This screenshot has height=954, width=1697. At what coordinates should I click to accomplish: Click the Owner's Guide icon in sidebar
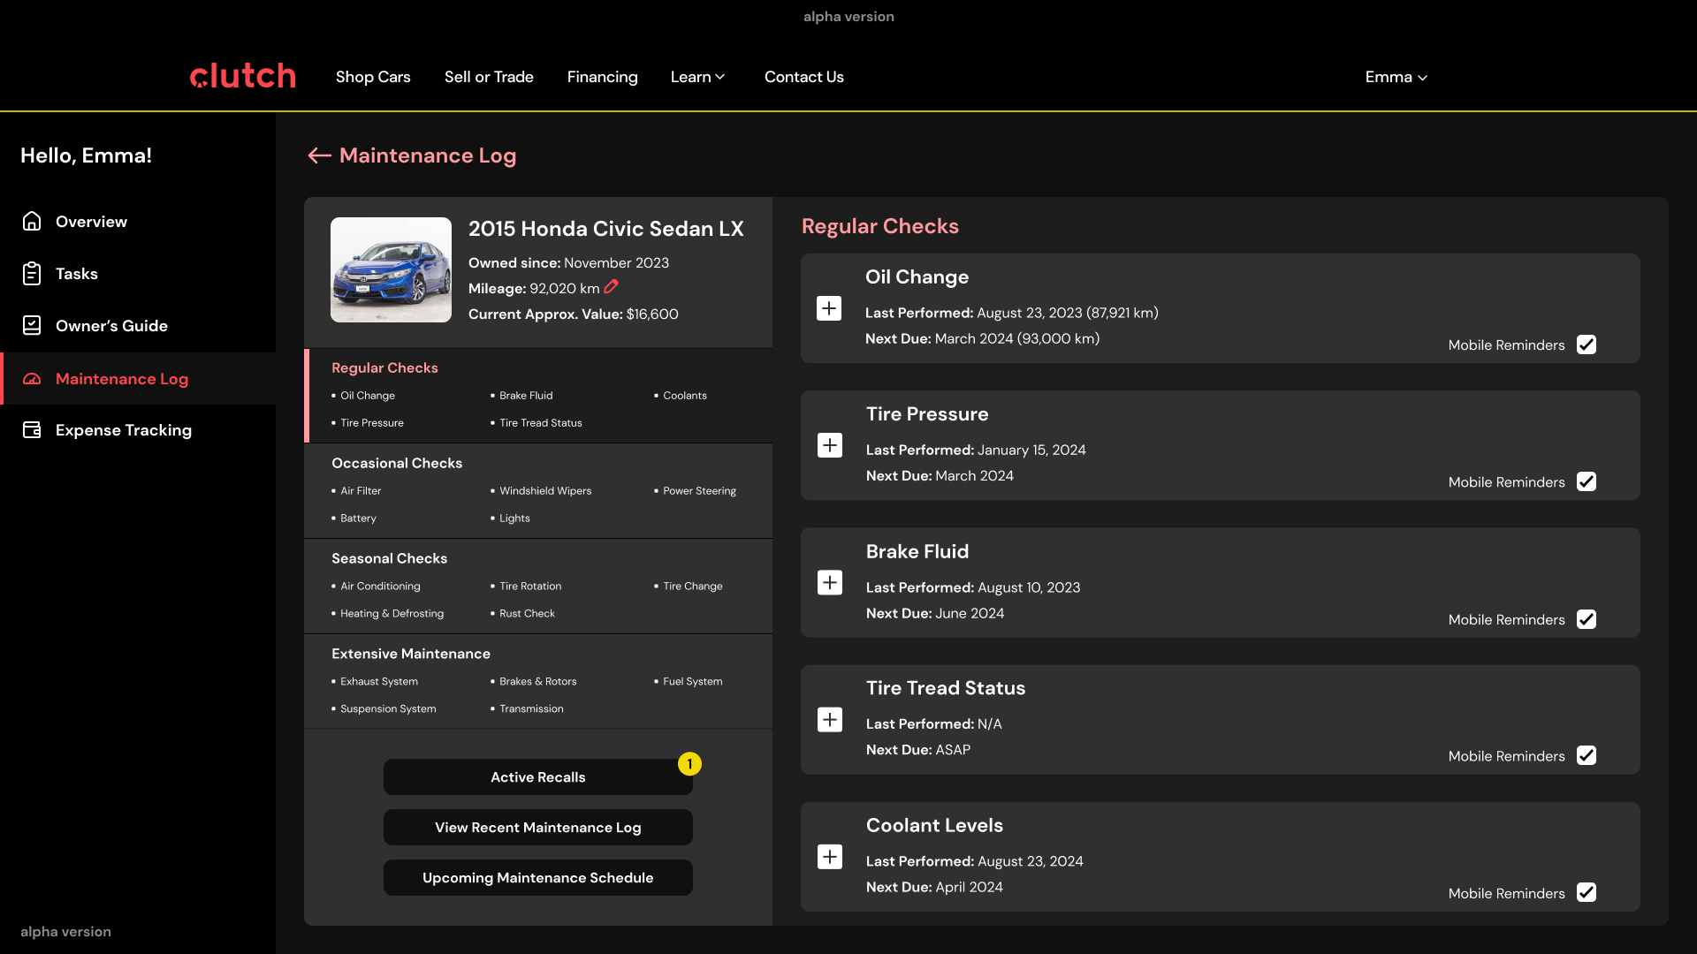(32, 326)
